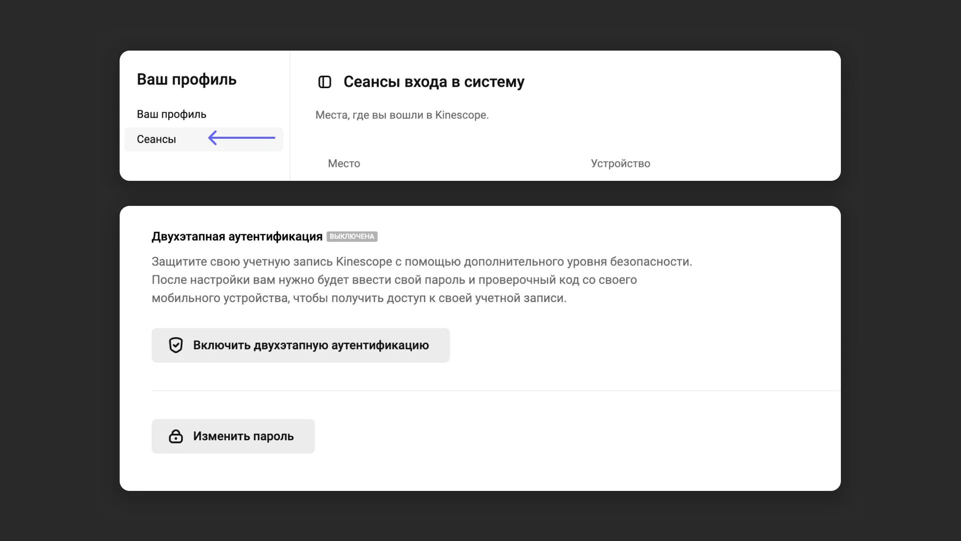Expand the Двухэтапная аутентификация section heading
The image size is (961, 541).
[236, 236]
